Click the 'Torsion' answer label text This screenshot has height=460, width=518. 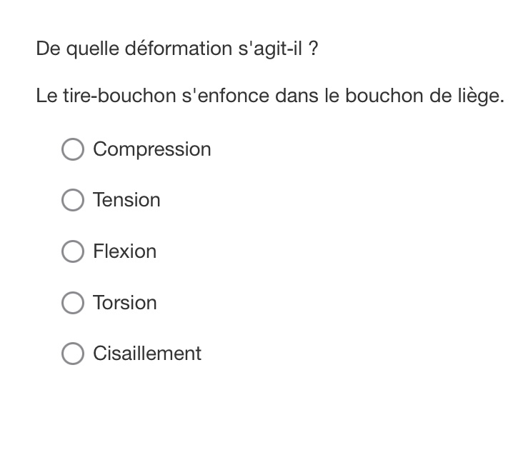(x=124, y=303)
